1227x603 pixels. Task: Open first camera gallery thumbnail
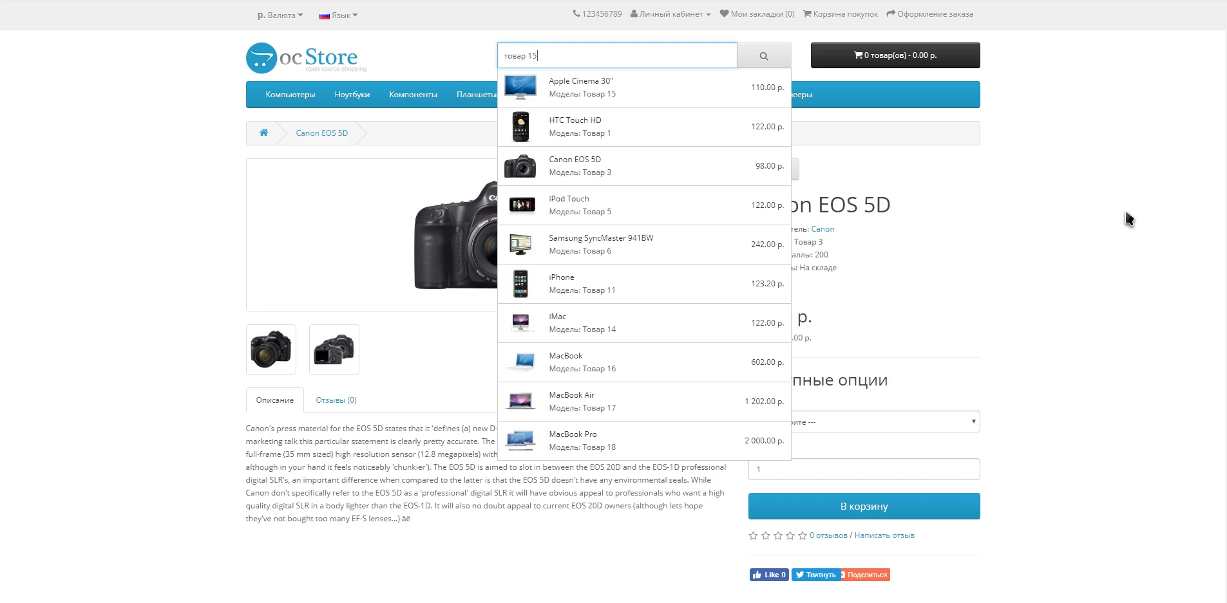[x=271, y=349]
